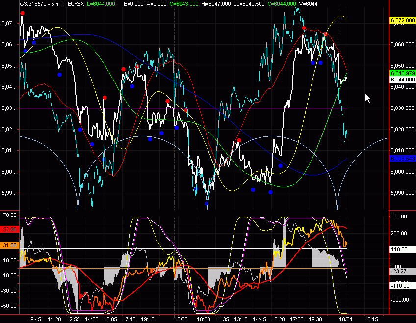
Task: Click the 10/04 date label on time axis
Action: click(x=346, y=319)
